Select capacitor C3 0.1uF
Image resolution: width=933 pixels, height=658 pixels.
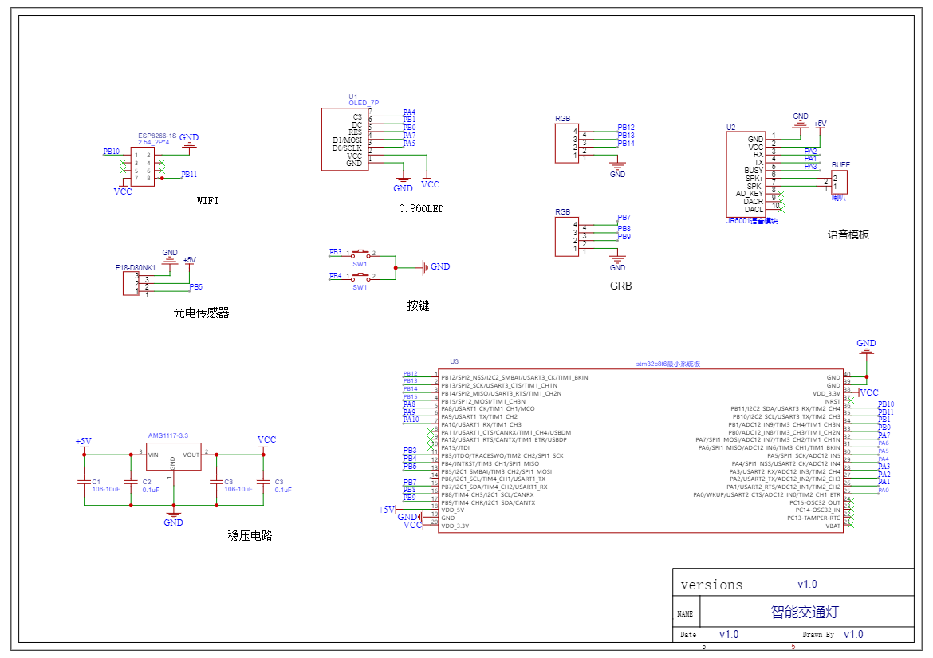263,482
